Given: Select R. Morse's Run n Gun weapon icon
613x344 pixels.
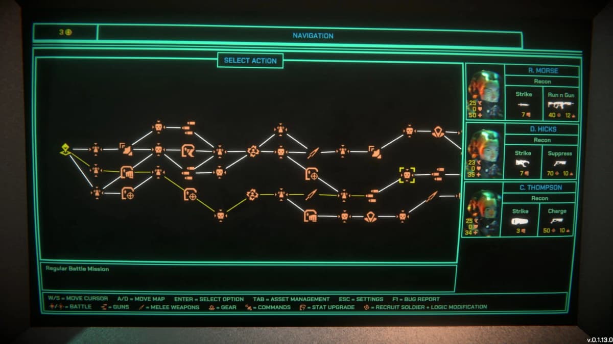Looking at the screenshot, I should (557, 104).
